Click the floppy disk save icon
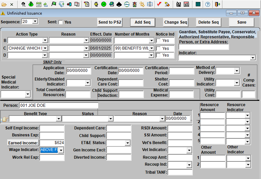This screenshot has width=261, height=179. pos(178,4)
